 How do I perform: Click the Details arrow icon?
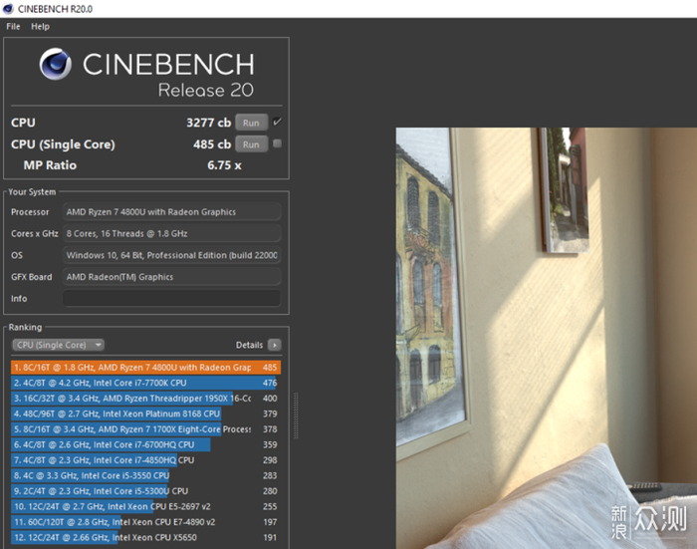tap(275, 345)
